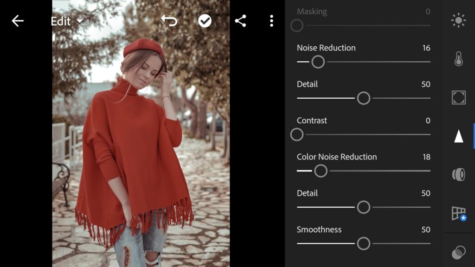Confirm edits with the checkmark icon
Viewport: 475px width, 267px height.
click(x=205, y=21)
